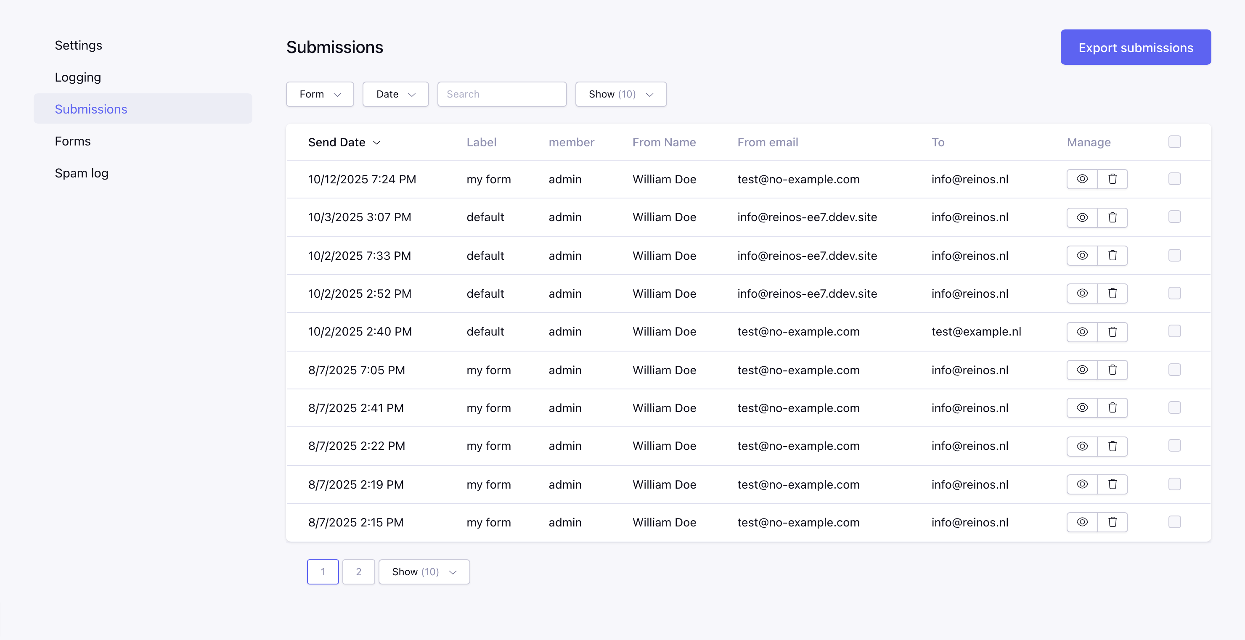View the 10/2/2025 2:40 PM submission
Viewport: 1245px width, 640px height.
1082,332
